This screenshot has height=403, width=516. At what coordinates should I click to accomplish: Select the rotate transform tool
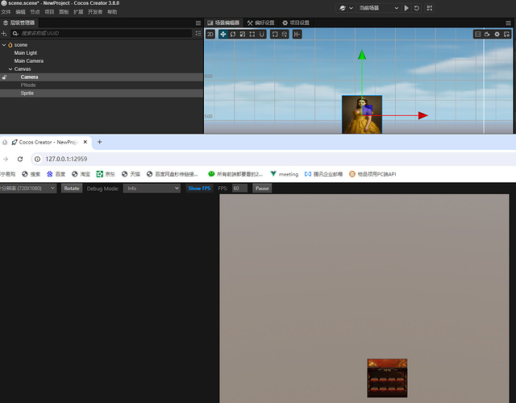pyautogui.click(x=233, y=34)
